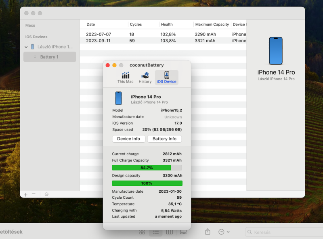Click the 100% design capacity bar
The height and width of the screenshot is (239, 323).
tap(147, 183)
